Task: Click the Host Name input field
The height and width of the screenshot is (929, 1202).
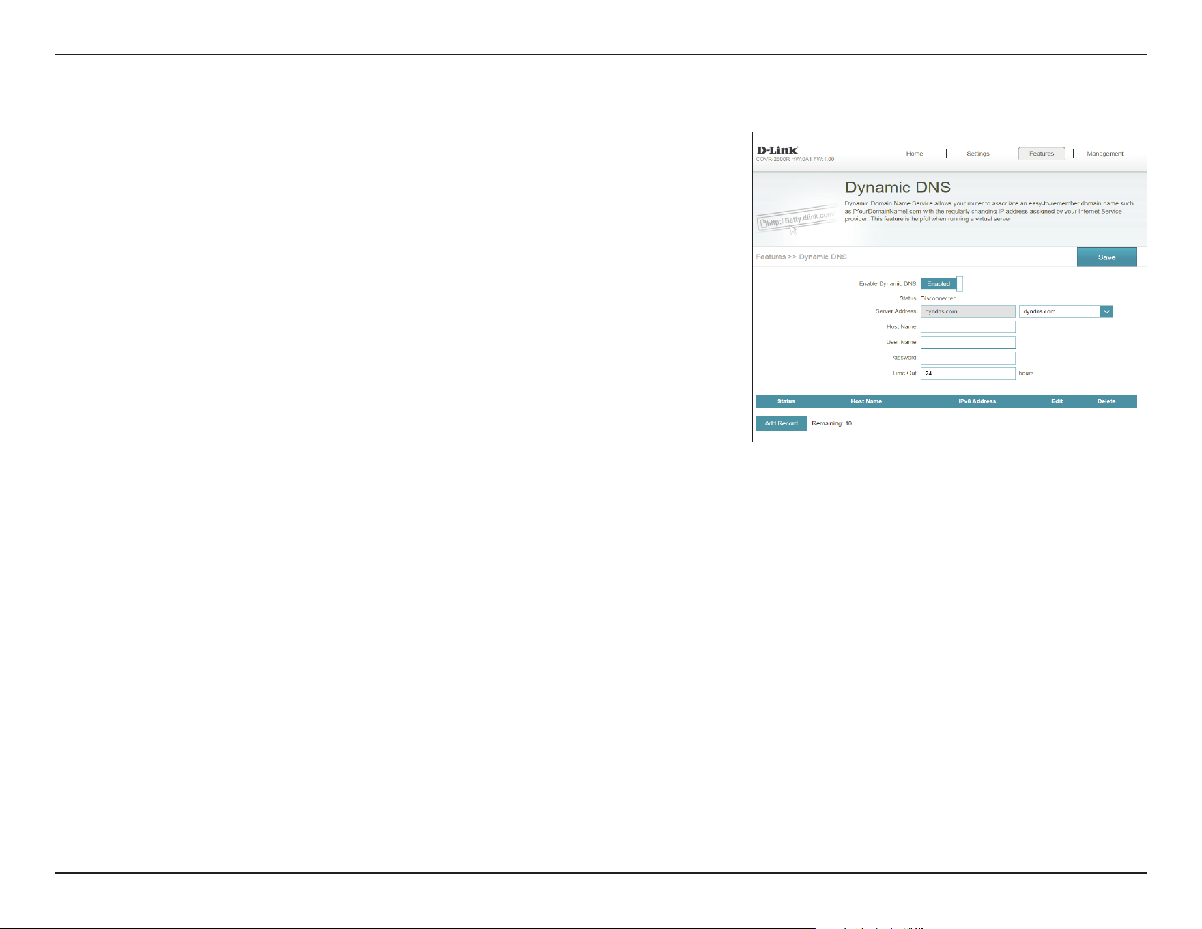Action: [x=968, y=327]
